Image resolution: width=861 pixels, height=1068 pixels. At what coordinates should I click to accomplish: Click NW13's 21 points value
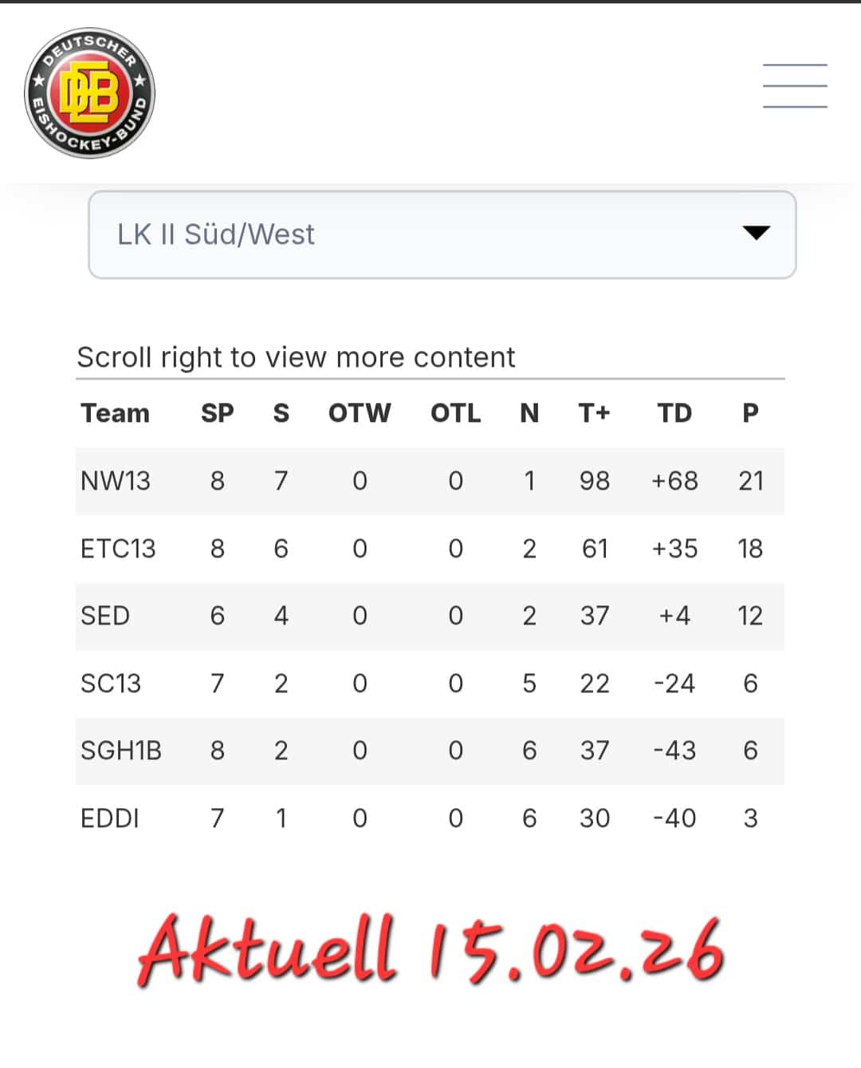coord(750,481)
